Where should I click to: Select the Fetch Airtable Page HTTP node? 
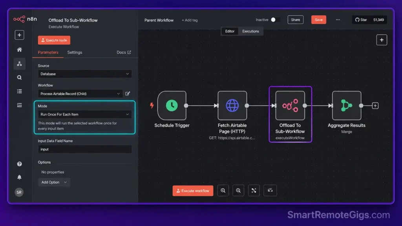click(232, 106)
